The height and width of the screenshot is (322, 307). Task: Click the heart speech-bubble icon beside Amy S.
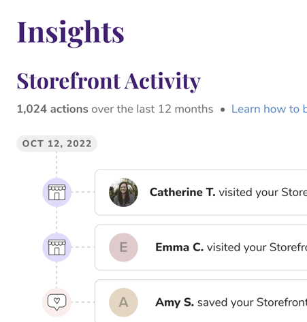[x=56, y=302]
